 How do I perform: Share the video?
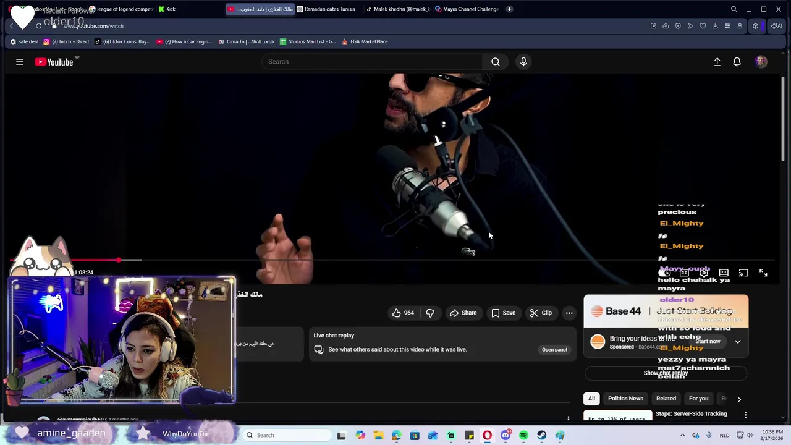[463, 313]
